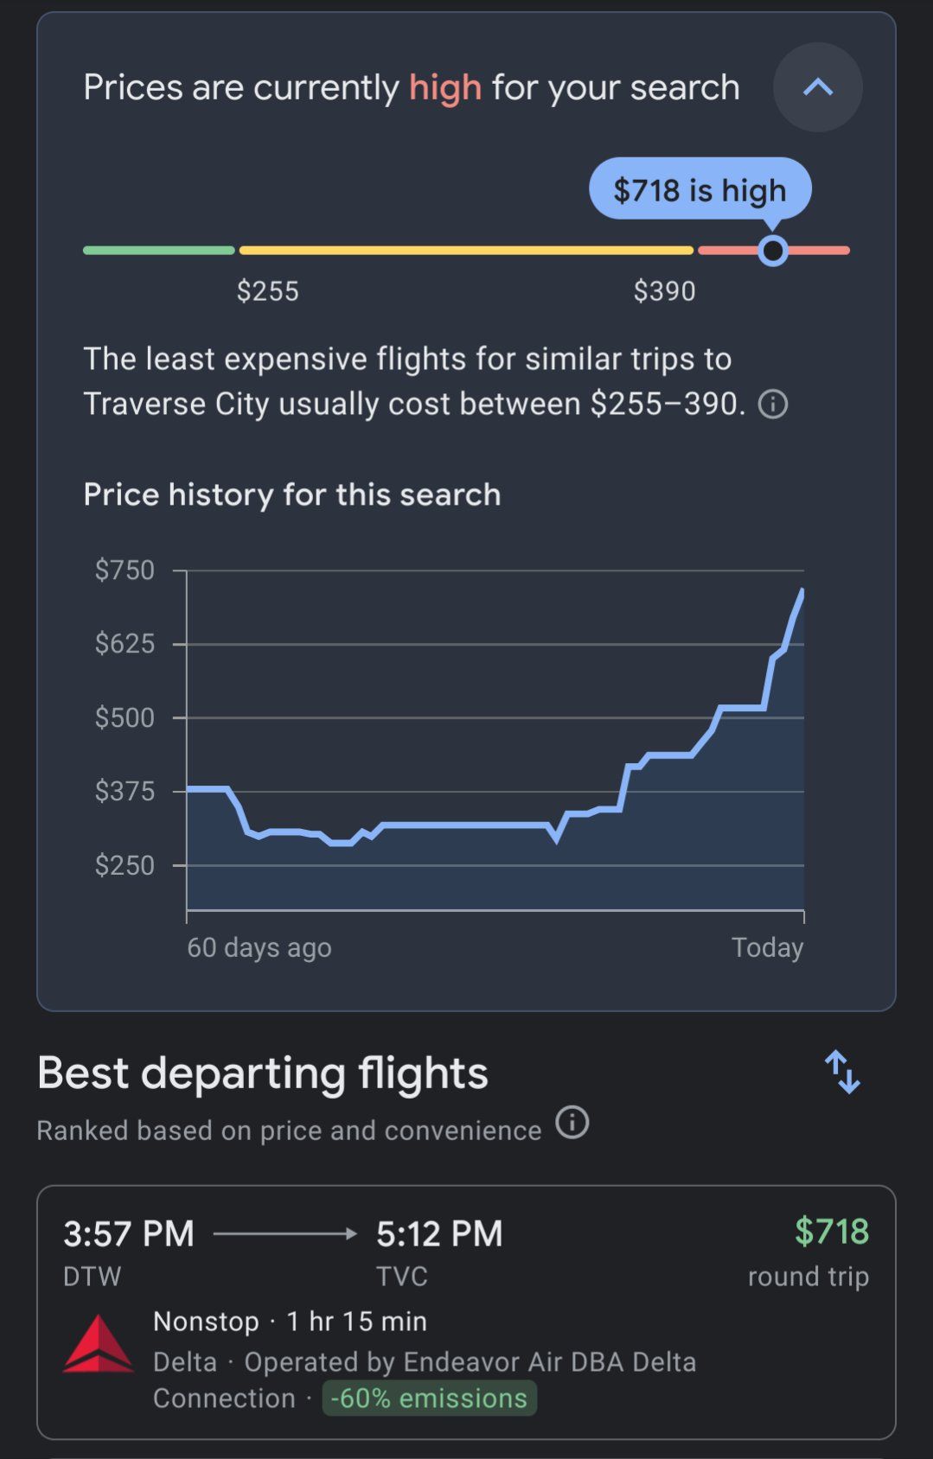This screenshot has height=1459, width=933.
Task: Click the "60 days ago" chart label
Action: pyautogui.click(x=259, y=947)
